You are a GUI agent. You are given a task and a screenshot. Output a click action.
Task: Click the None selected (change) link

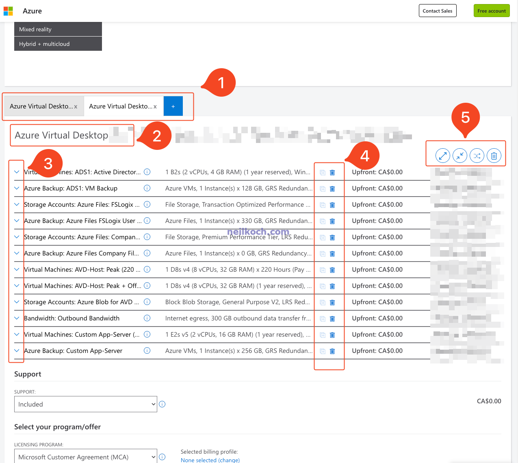click(210, 460)
